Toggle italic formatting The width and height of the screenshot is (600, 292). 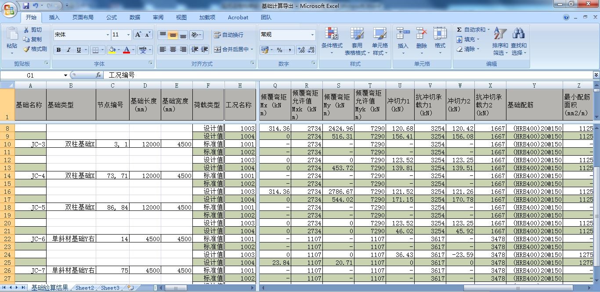(69, 50)
